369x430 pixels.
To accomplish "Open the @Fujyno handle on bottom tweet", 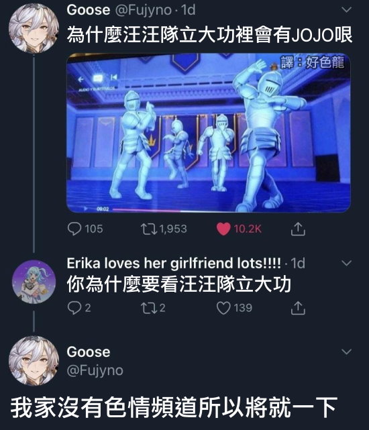I will (x=95, y=370).
